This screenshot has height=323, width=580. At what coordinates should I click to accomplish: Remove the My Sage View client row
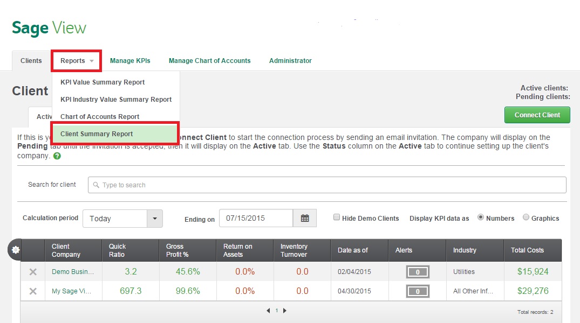click(x=33, y=291)
